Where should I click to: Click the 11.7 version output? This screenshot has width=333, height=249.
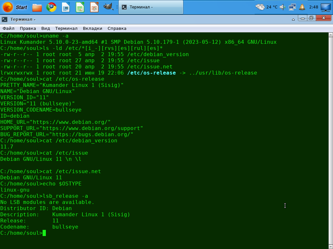pos(7,147)
